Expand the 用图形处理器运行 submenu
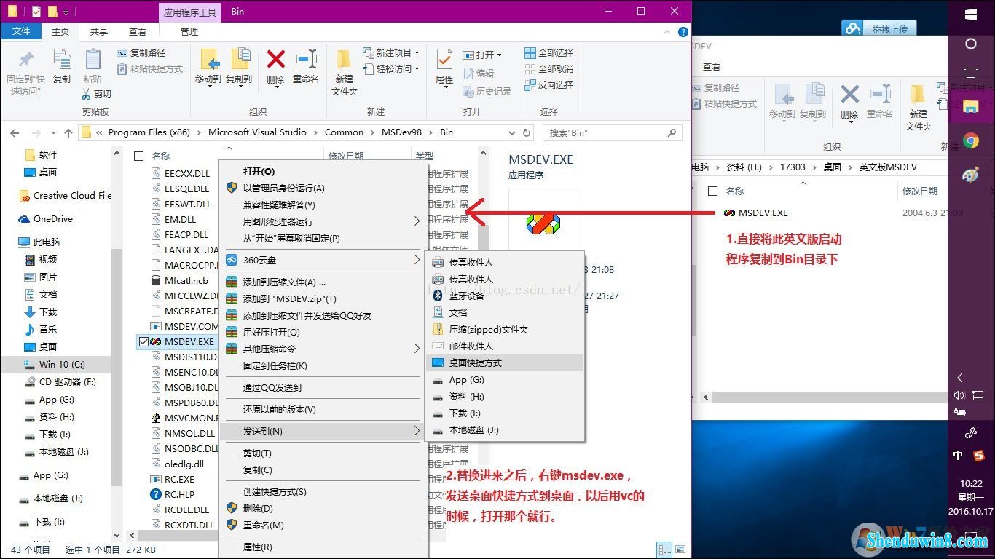Screen dimensions: 995x559 point(417,221)
